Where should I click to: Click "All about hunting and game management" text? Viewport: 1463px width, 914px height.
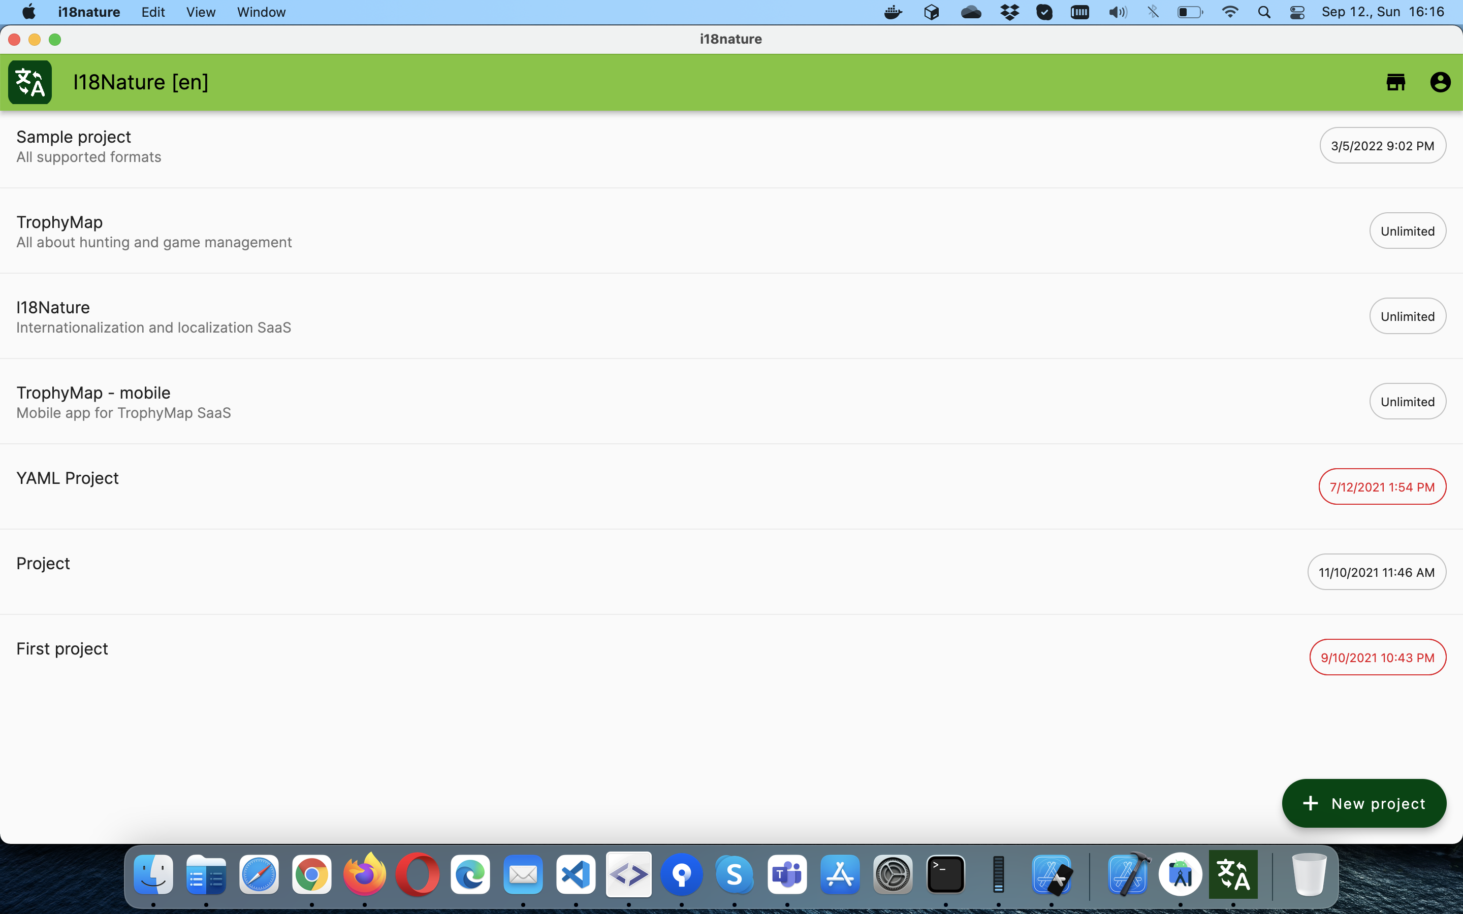click(x=154, y=242)
